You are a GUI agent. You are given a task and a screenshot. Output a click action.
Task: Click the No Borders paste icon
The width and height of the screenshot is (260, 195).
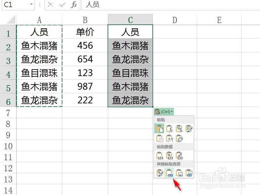(x=160, y=138)
